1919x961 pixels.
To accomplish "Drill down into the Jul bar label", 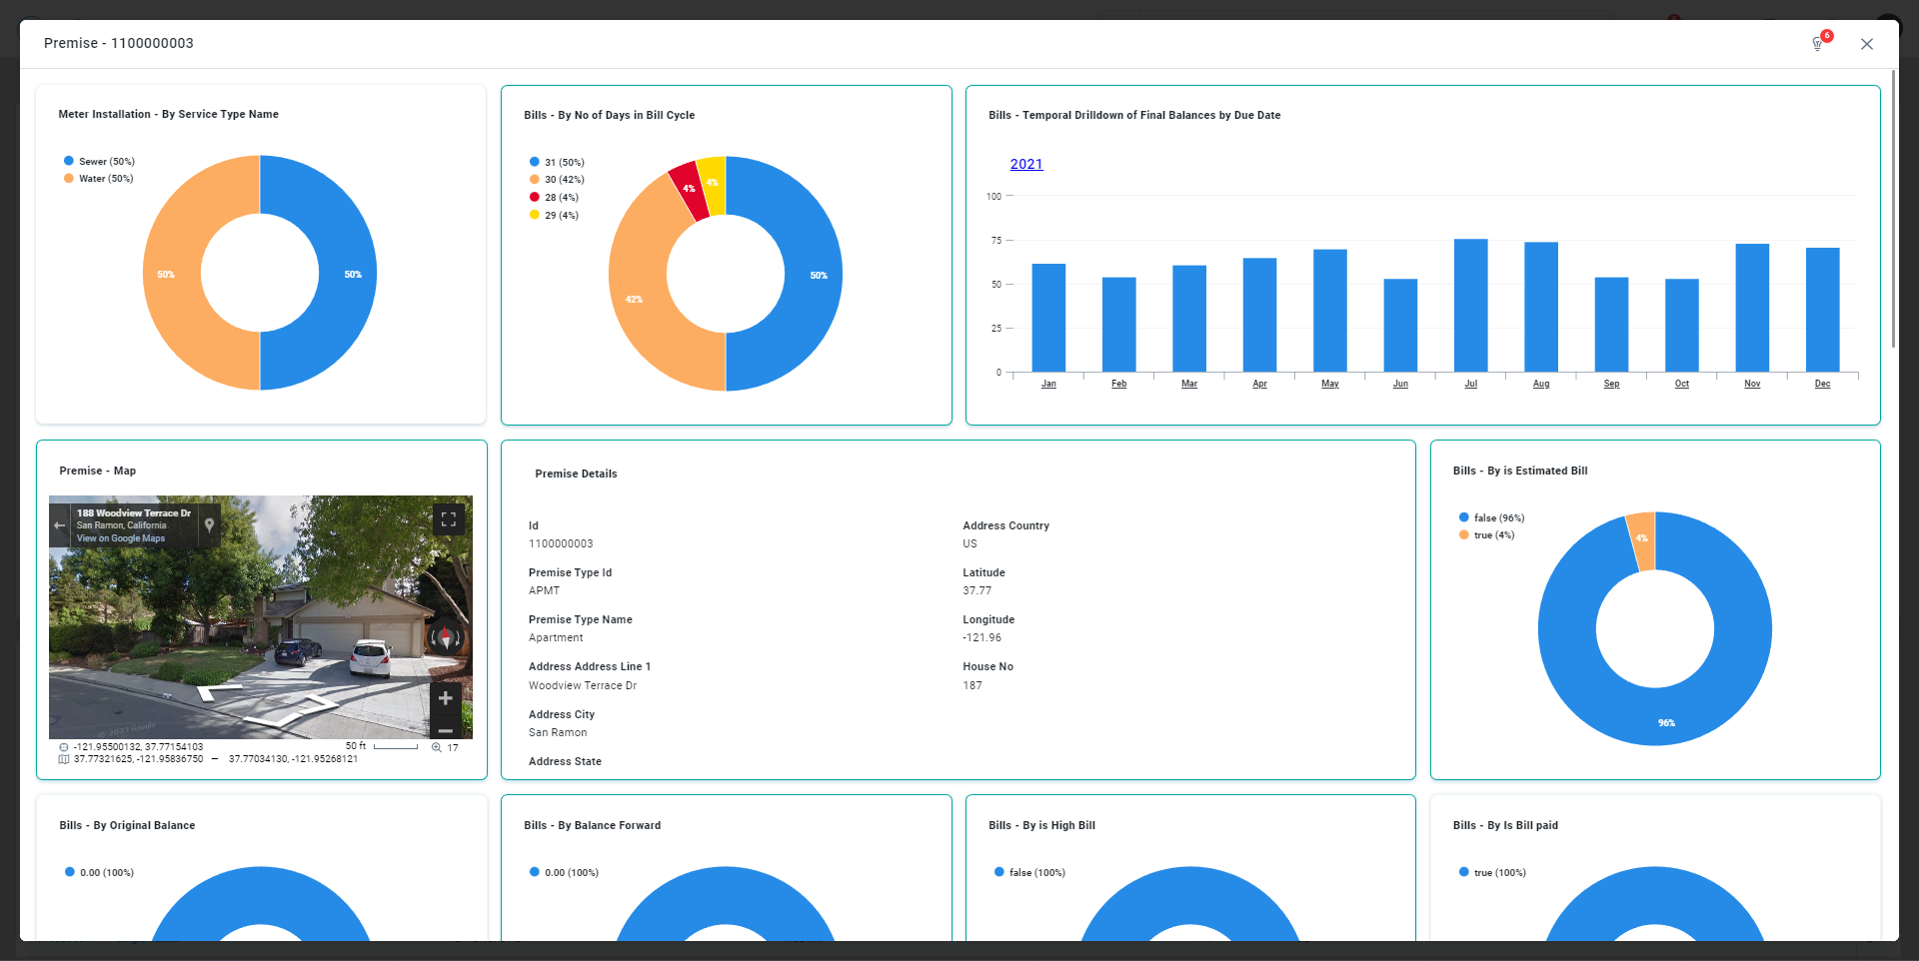I will point(1470,384).
